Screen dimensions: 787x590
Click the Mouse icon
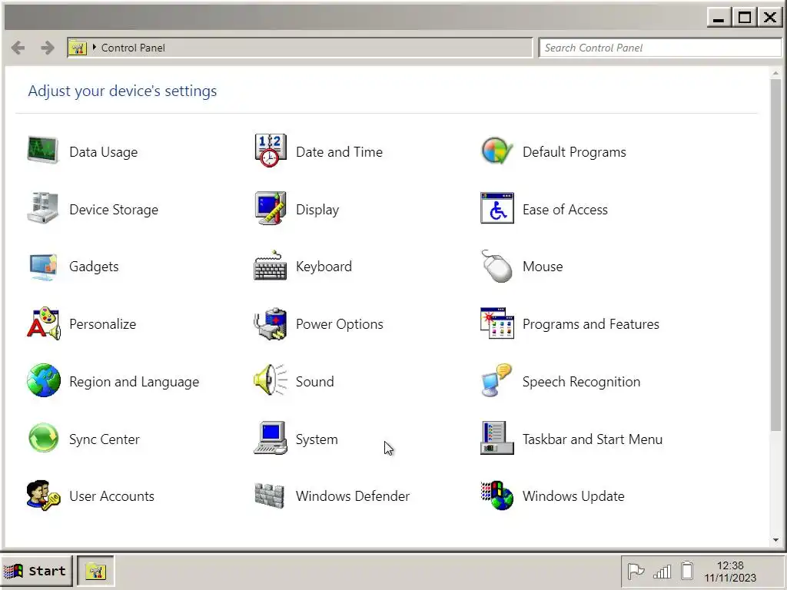[x=497, y=266]
